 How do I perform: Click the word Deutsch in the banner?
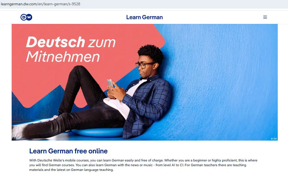pyautogui.click(x=56, y=42)
